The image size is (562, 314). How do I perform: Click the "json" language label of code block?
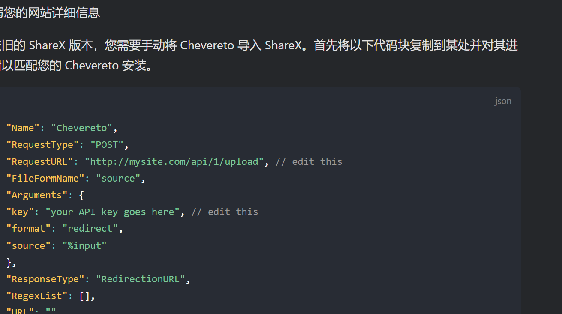[502, 101]
